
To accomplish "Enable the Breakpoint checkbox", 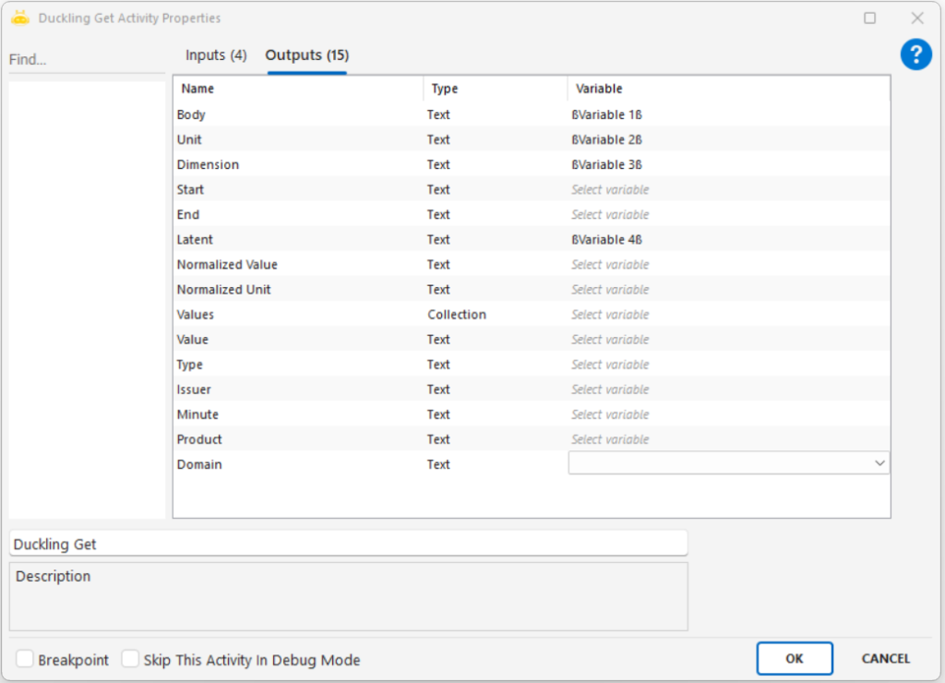I will (26, 659).
